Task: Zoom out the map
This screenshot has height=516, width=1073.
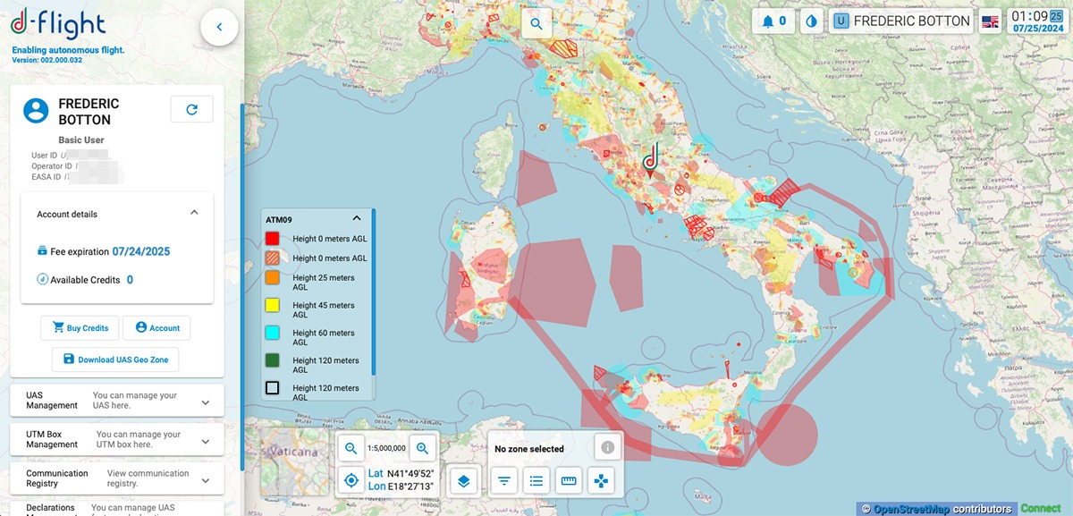Action: point(351,448)
